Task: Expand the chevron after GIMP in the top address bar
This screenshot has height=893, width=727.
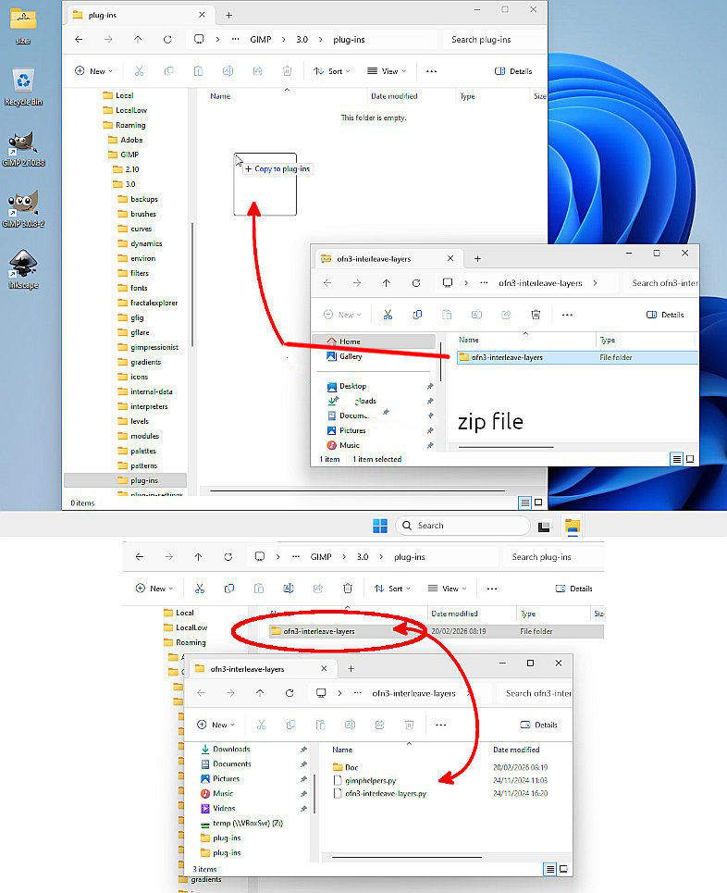Action: coord(284,39)
